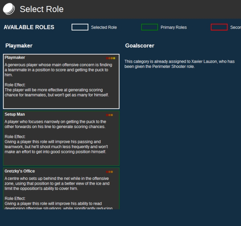Click the AVAILABLE ROLES header text

click(29, 27)
